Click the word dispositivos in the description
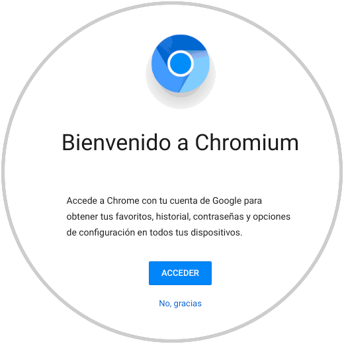This screenshot has width=344, height=344. [x=216, y=232]
